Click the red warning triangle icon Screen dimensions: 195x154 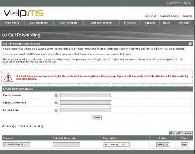[8, 78]
